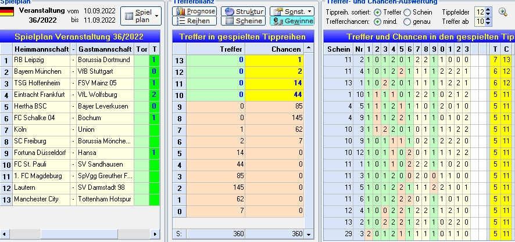Viewport: 515px width, 242px height.
Task: Select 1. FC Magdeburg row
Action: coord(80,176)
